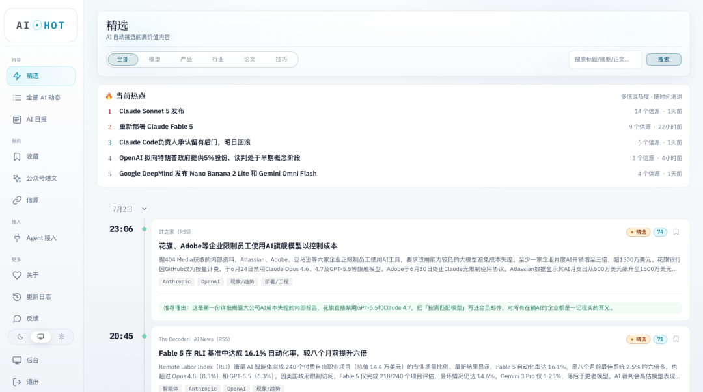Image resolution: width=703 pixels, height=392 pixels.
Task: Click the 智能体 tag
Action: coord(171,389)
